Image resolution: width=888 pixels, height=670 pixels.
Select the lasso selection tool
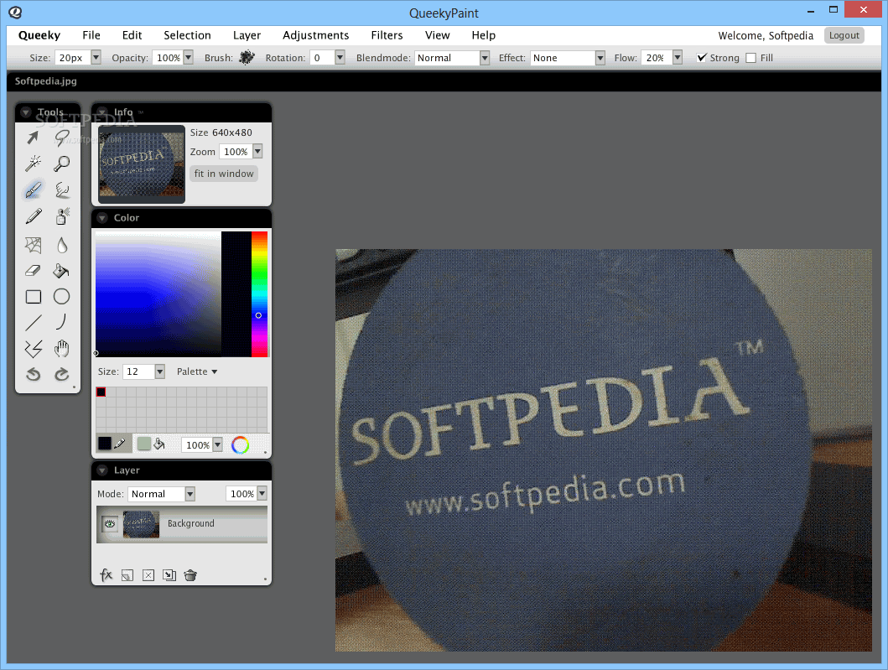tap(62, 137)
